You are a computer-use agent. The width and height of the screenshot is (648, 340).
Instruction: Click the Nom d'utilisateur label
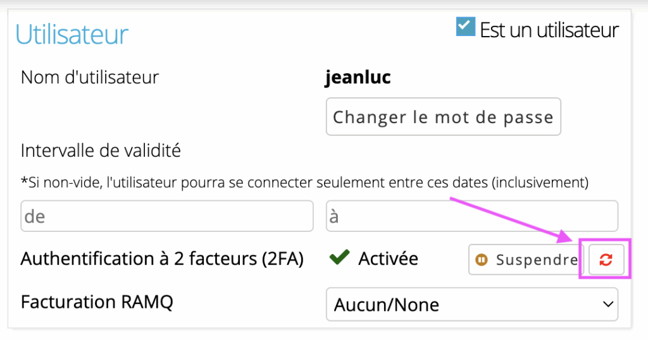coord(90,77)
